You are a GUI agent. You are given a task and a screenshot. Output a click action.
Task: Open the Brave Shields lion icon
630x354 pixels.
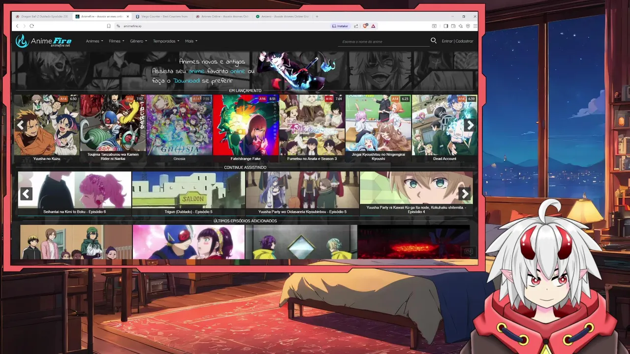click(365, 26)
